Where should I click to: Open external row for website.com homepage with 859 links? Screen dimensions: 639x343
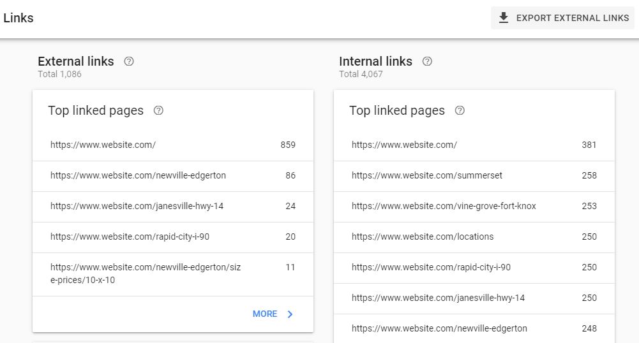point(172,145)
